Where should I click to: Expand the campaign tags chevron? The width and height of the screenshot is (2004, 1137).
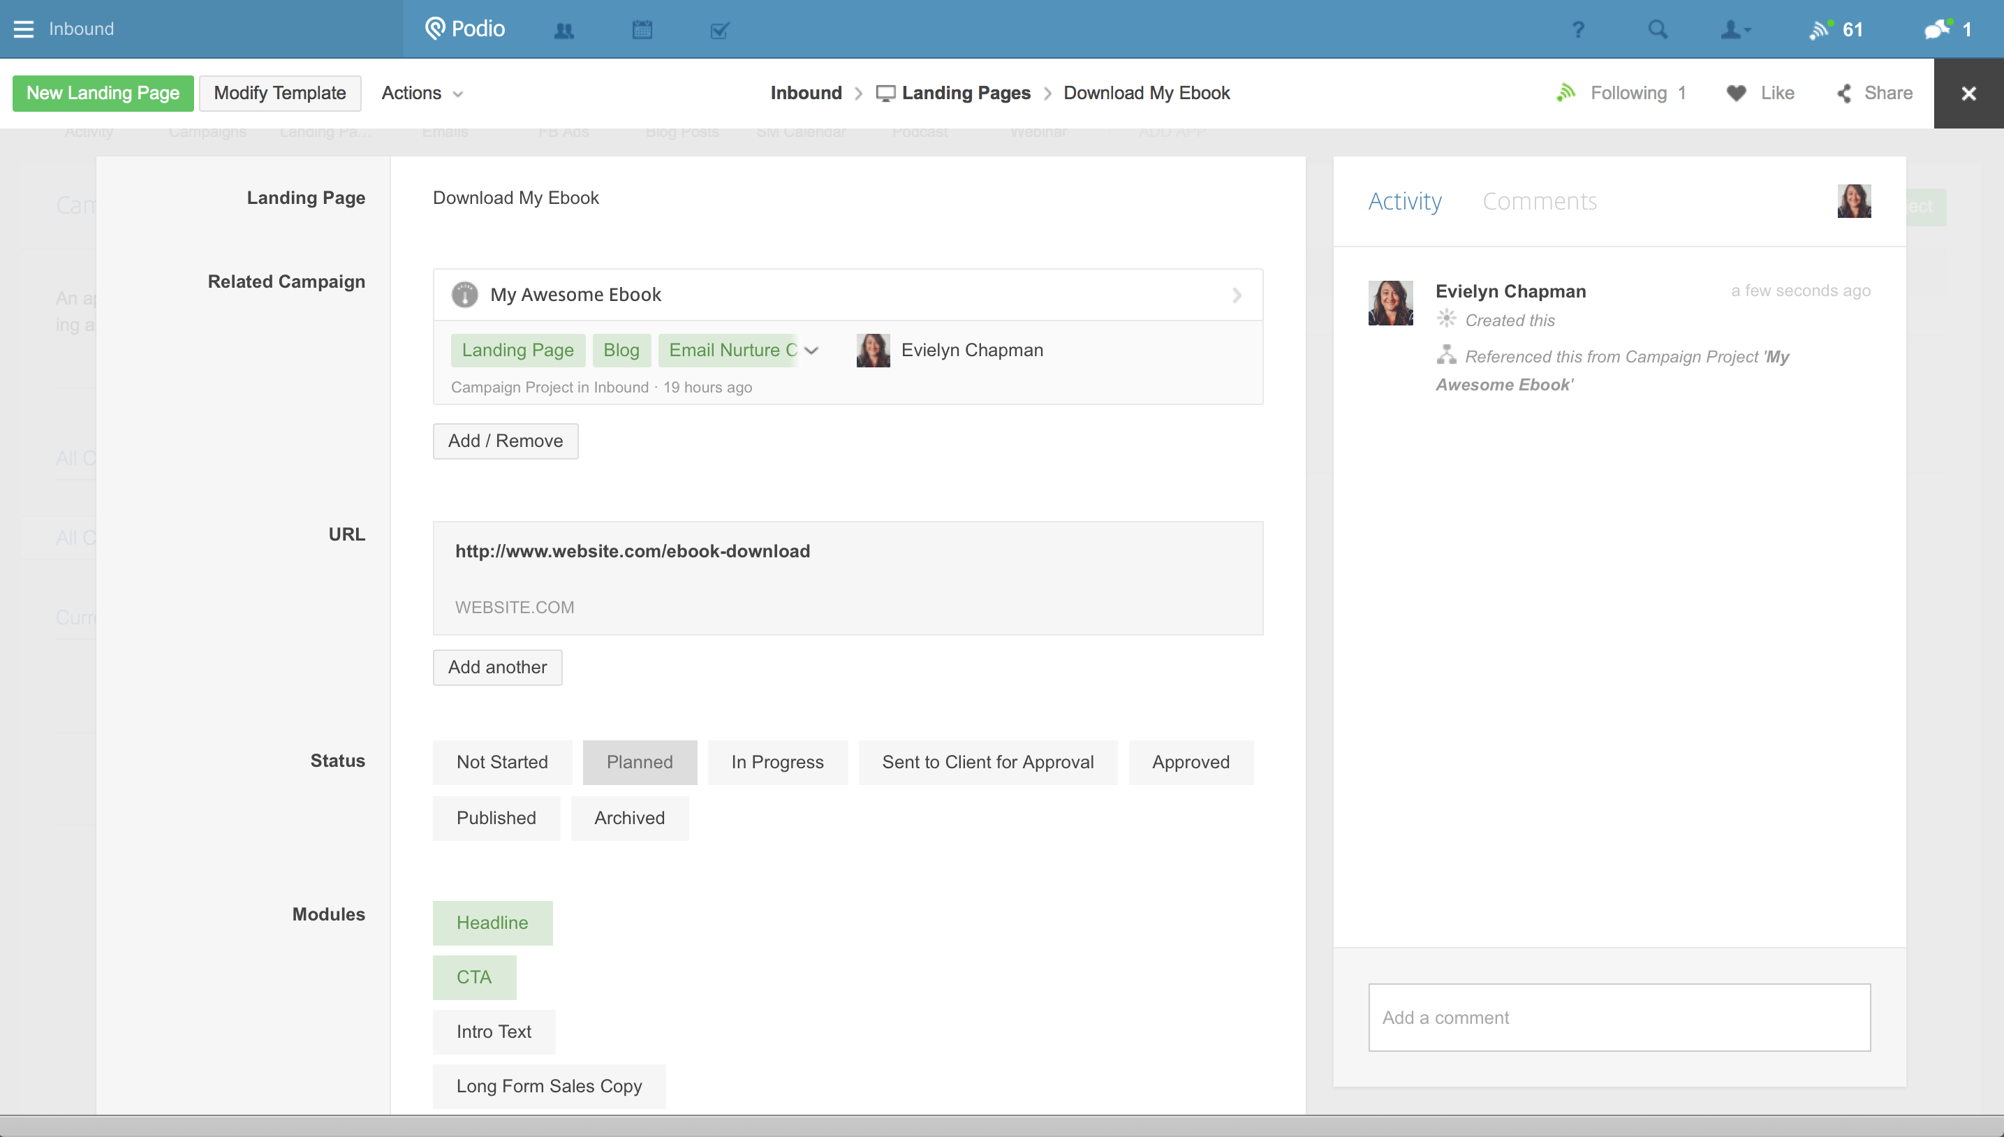(811, 350)
